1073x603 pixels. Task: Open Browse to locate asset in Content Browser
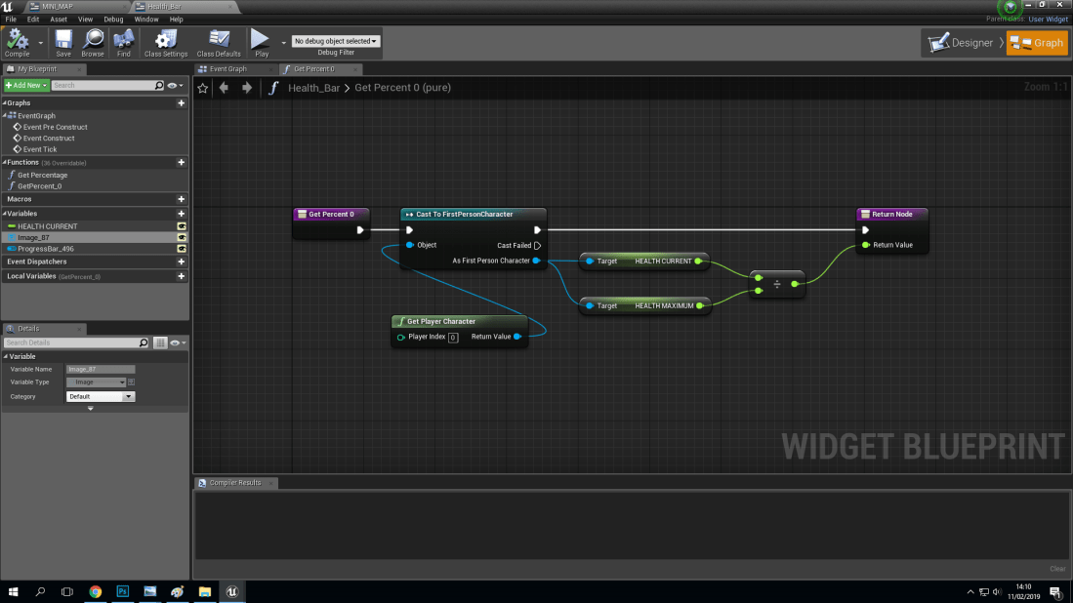(93, 42)
